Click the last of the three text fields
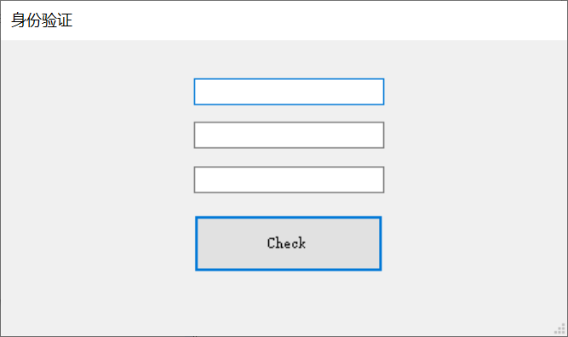568x337 pixels. point(289,180)
